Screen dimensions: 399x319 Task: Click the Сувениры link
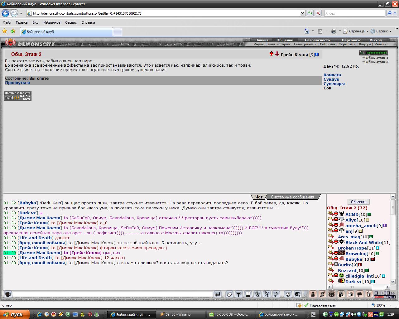334,83
